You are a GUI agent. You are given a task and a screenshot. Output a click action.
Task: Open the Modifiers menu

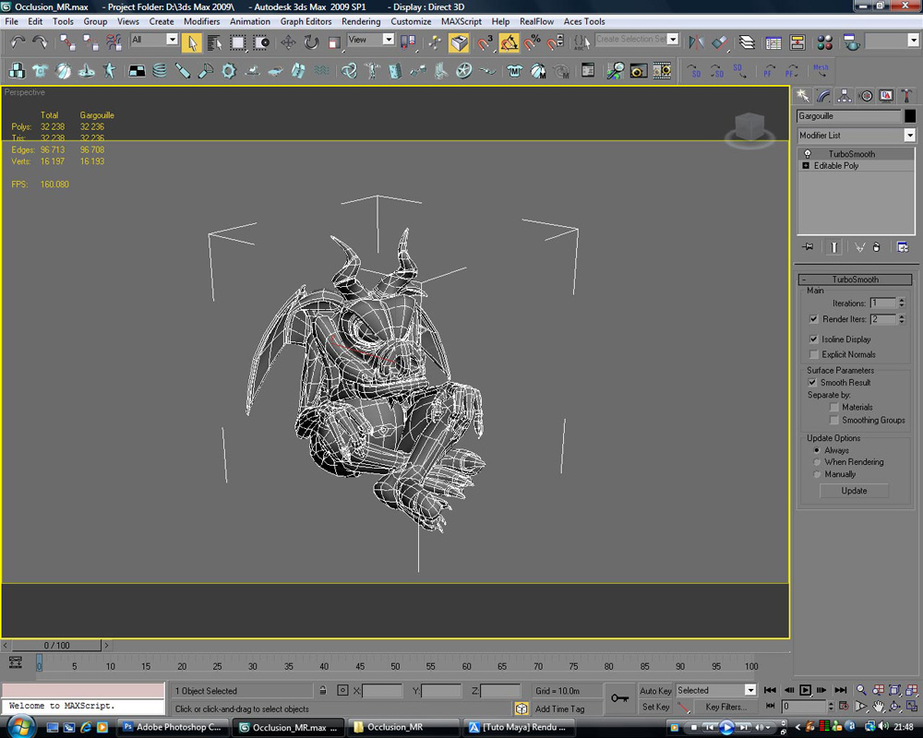201,21
